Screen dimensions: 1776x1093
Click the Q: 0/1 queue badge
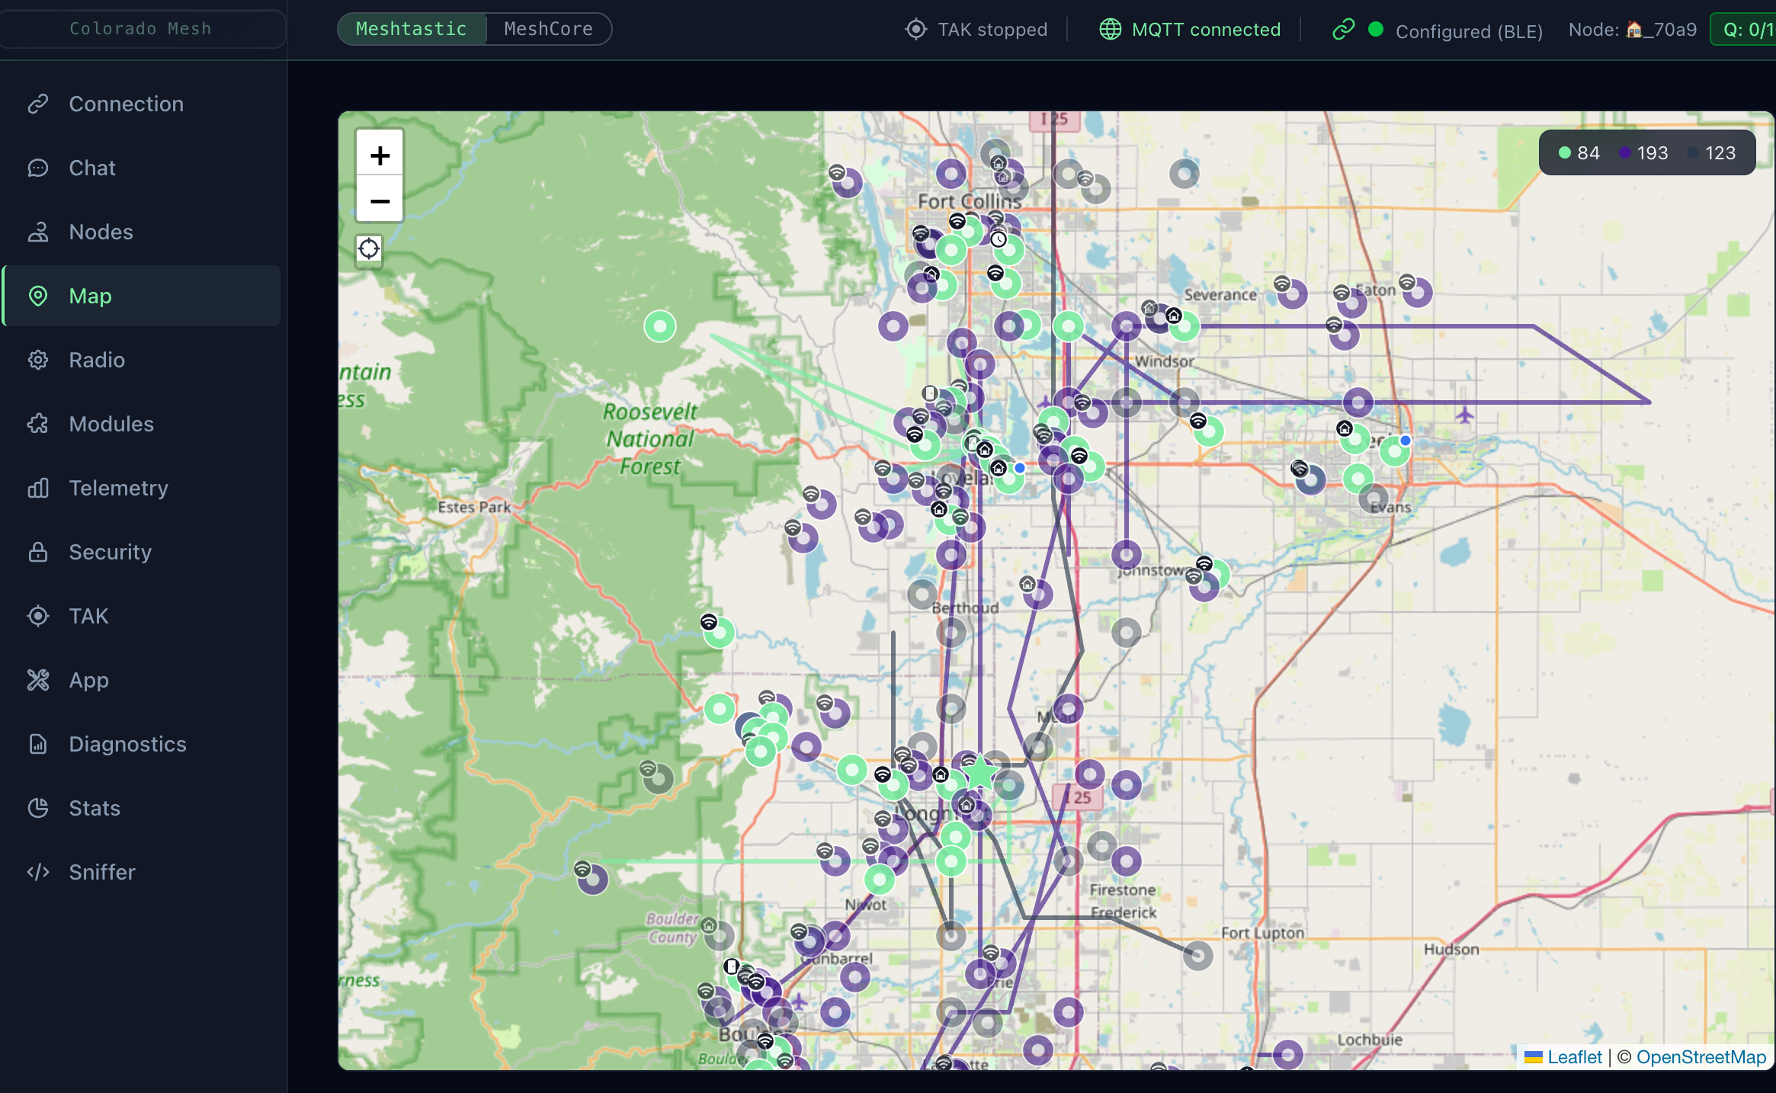(1744, 29)
